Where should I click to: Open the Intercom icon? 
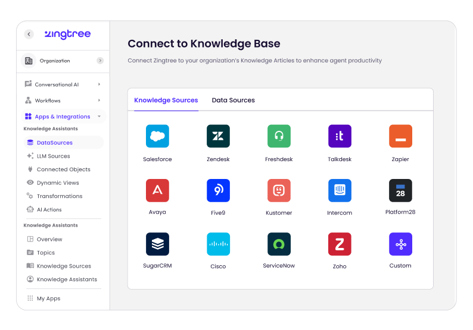click(x=340, y=190)
